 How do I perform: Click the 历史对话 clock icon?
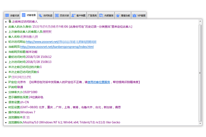click(x=57, y=16)
